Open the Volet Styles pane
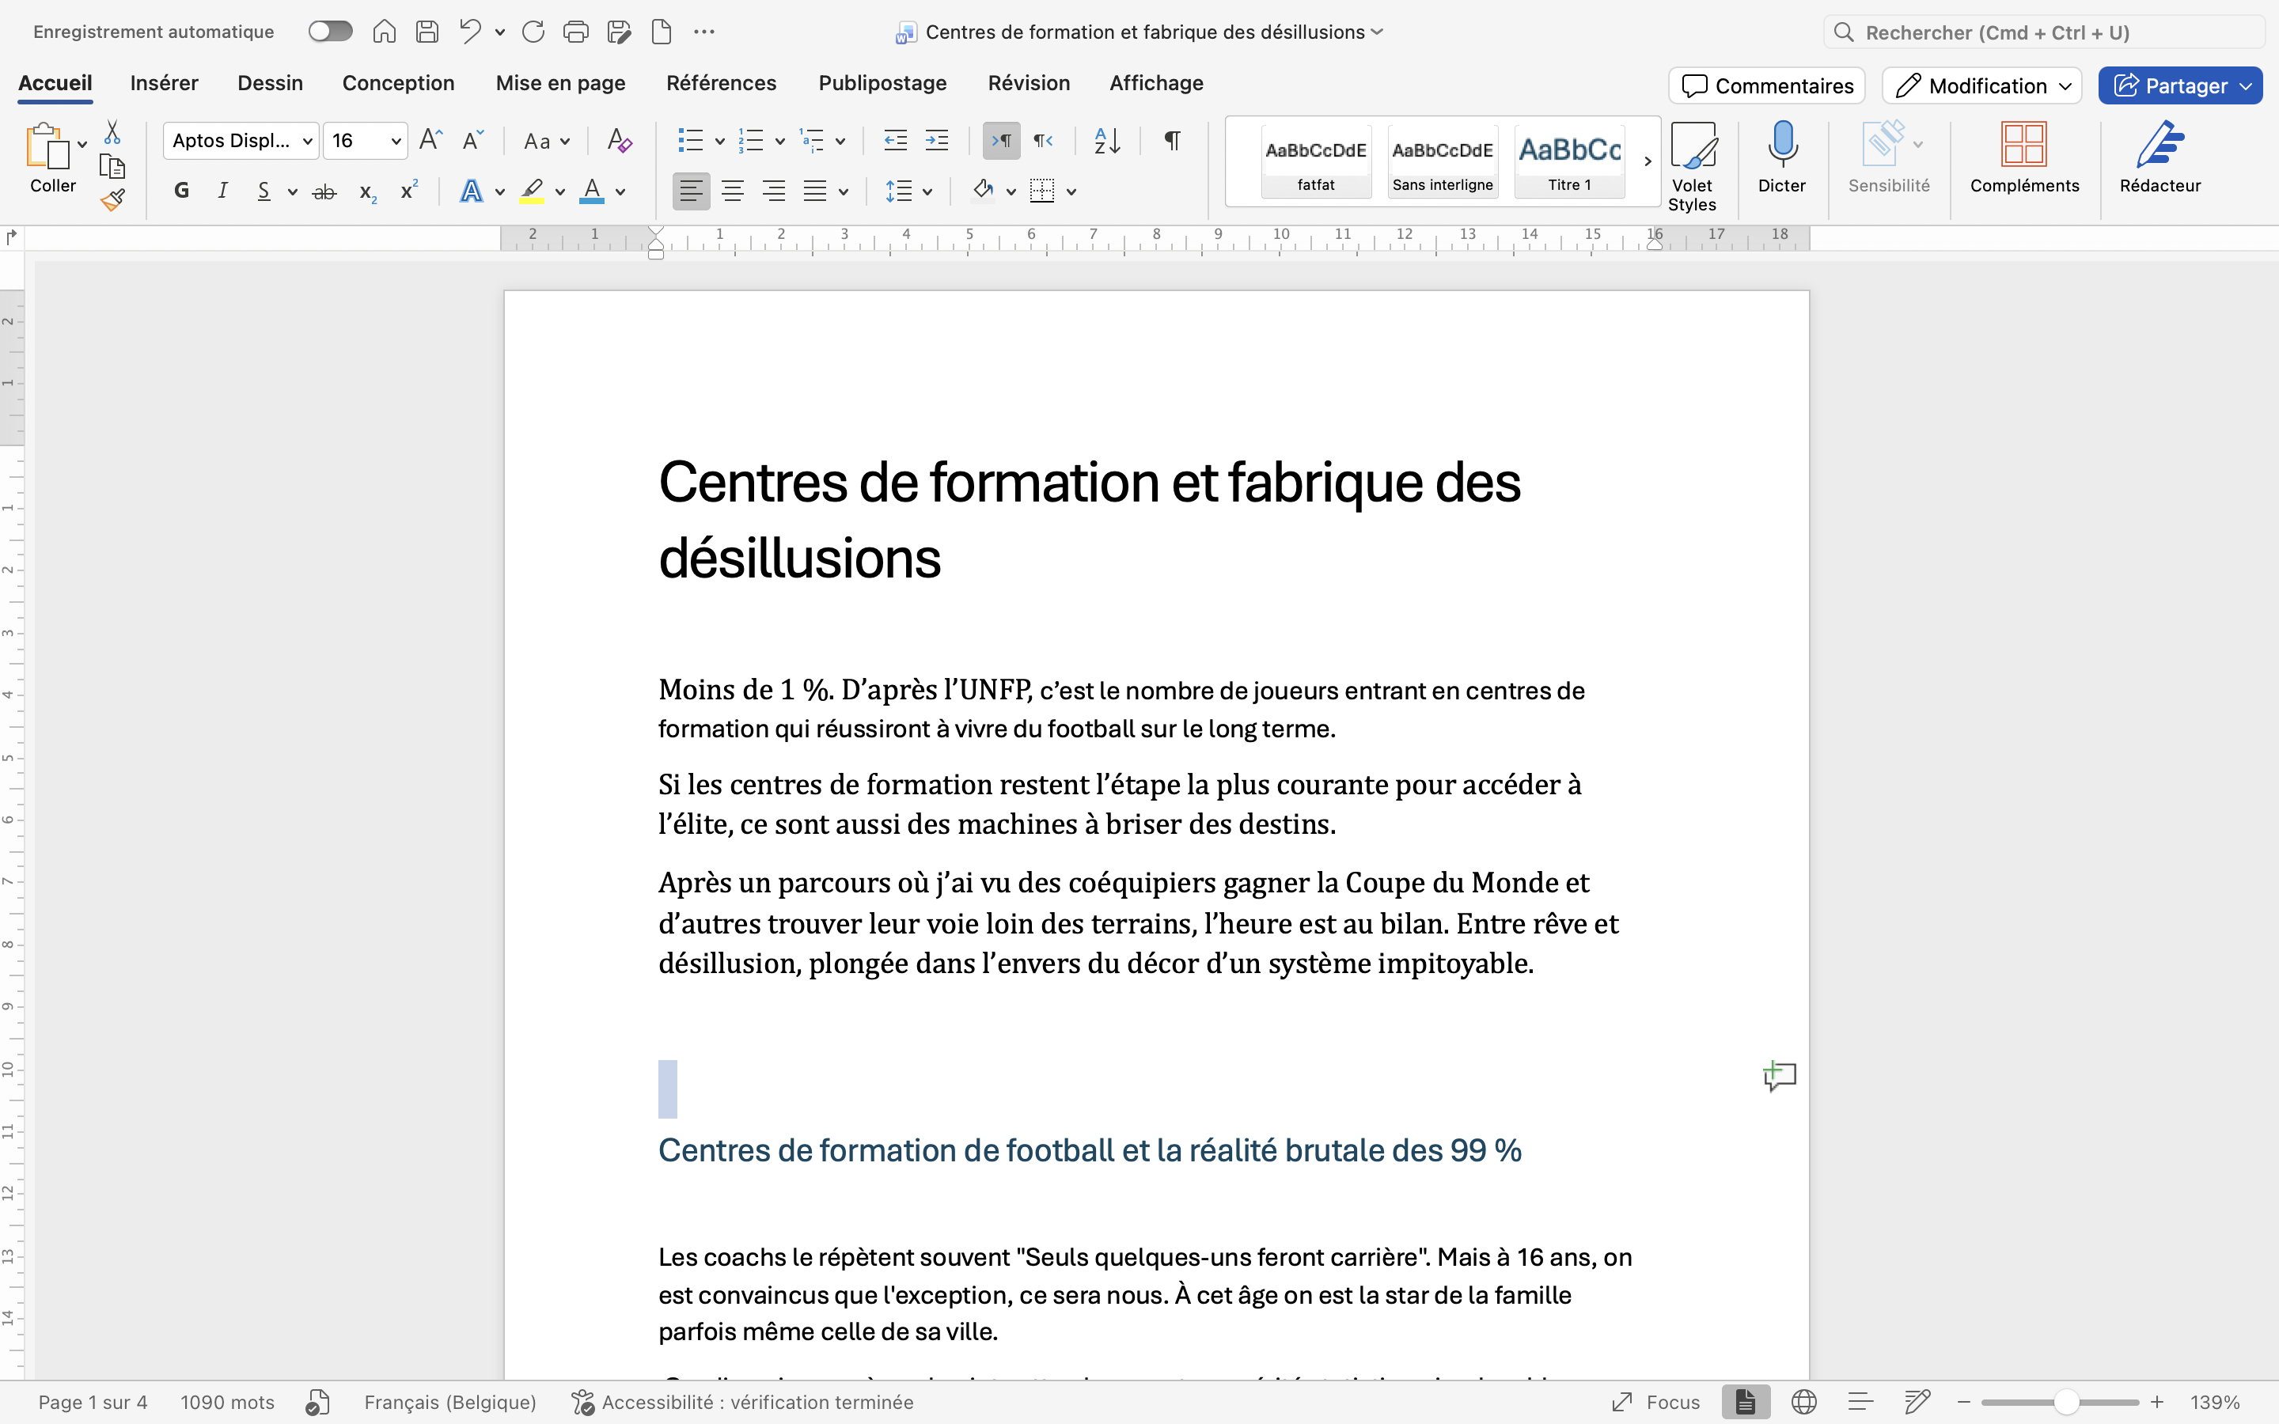 click(x=1691, y=165)
